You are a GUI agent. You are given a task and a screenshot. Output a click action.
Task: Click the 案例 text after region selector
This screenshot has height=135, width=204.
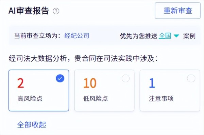[189, 36]
